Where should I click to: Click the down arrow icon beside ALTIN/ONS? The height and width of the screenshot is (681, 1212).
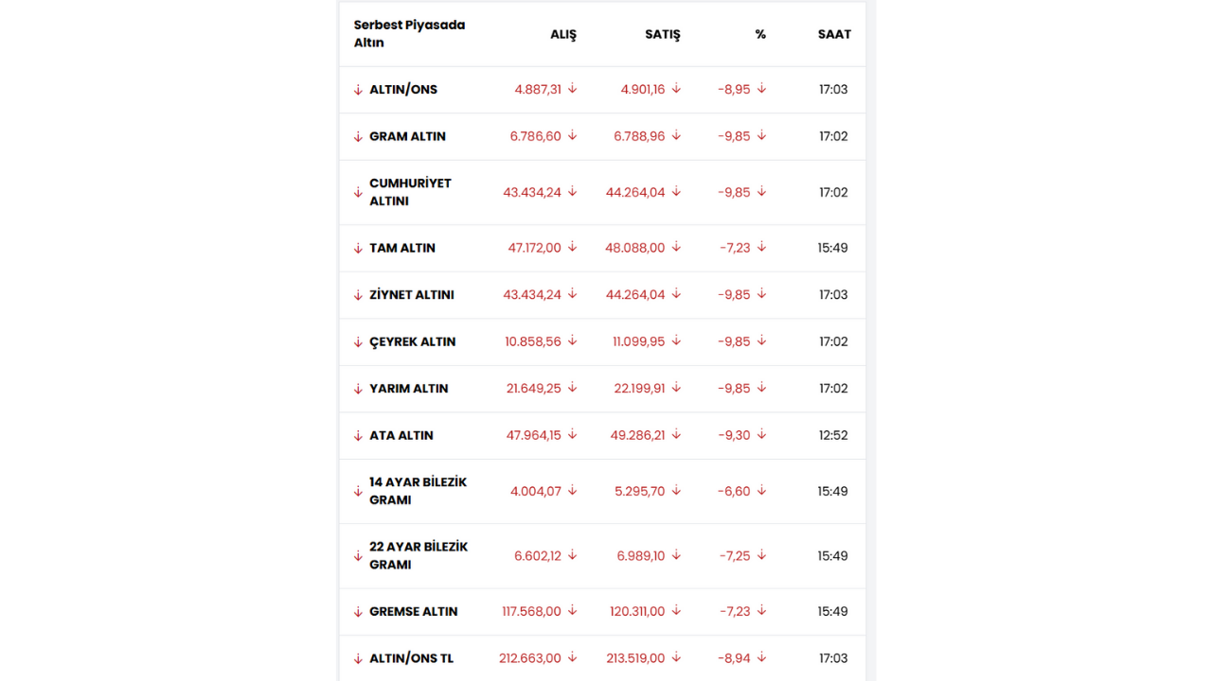[x=358, y=90]
